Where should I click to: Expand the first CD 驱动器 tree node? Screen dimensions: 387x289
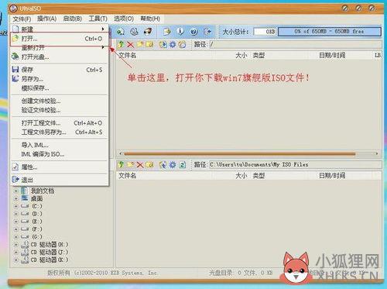click(x=16, y=244)
